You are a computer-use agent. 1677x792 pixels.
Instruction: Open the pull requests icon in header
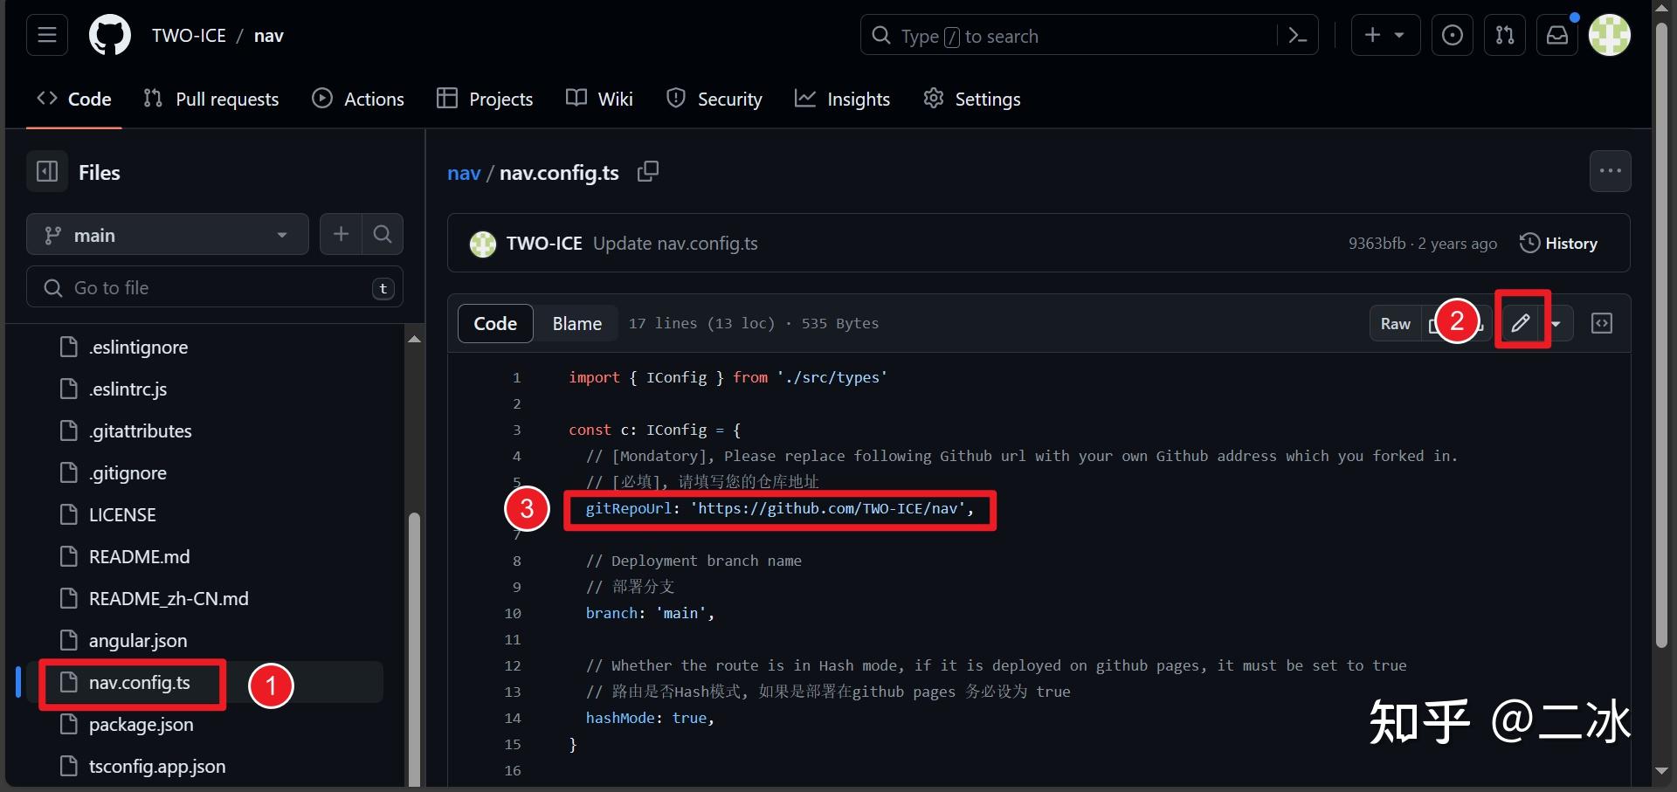(x=1505, y=35)
